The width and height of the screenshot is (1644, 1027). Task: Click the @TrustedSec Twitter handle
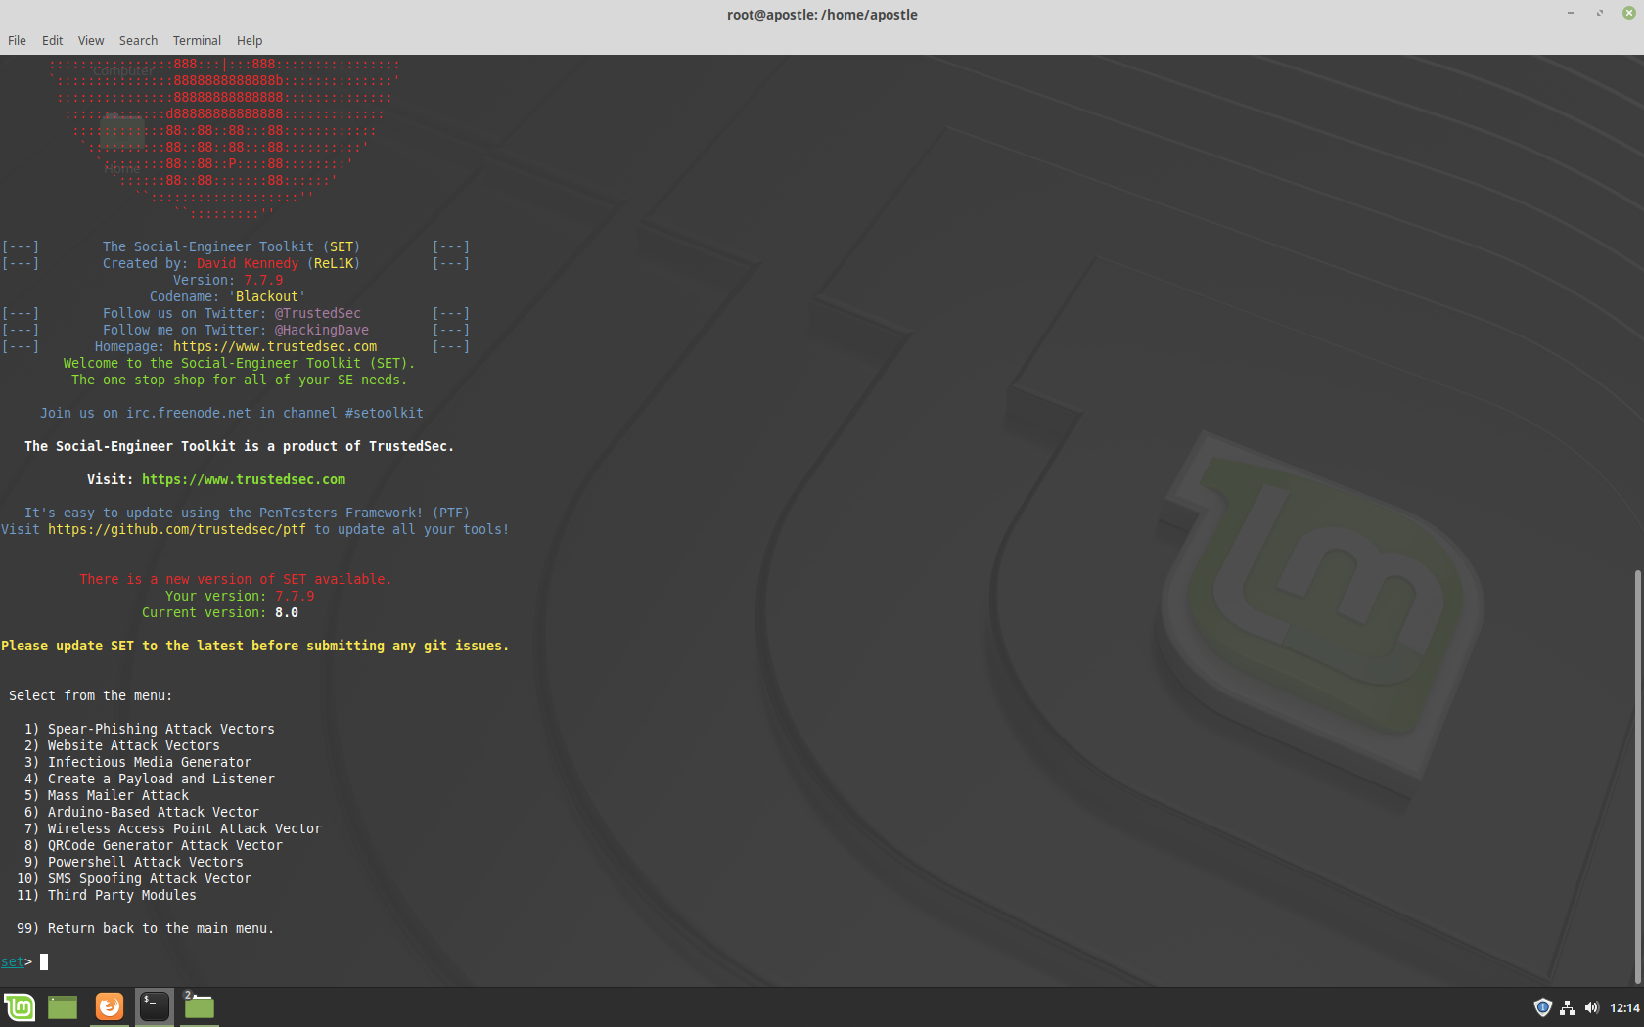click(318, 314)
